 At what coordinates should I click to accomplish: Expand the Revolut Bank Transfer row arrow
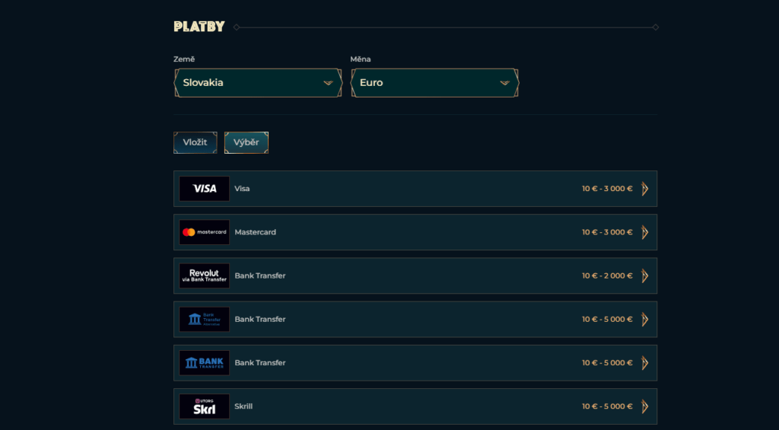click(645, 276)
